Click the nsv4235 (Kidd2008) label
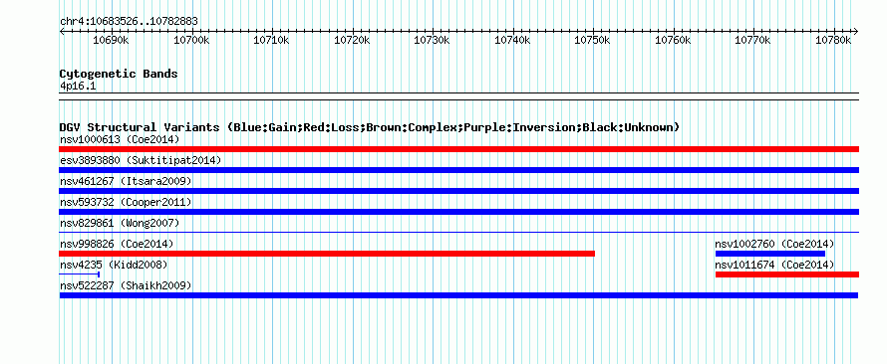Screen dimensions: 887x364 (114, 265)
